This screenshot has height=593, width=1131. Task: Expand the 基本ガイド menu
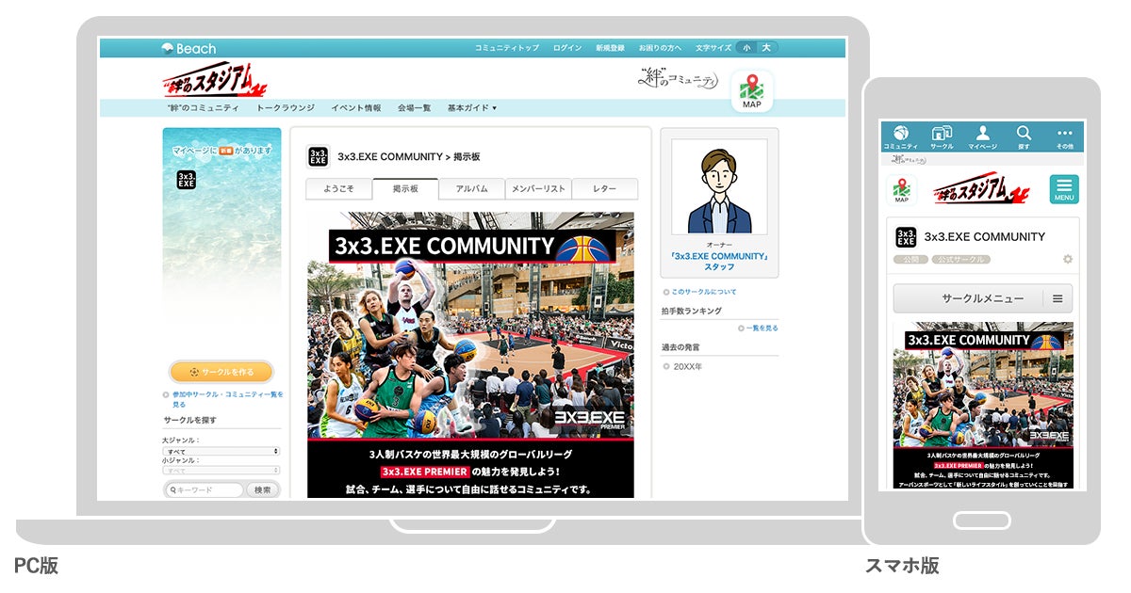tap(469, 106)
